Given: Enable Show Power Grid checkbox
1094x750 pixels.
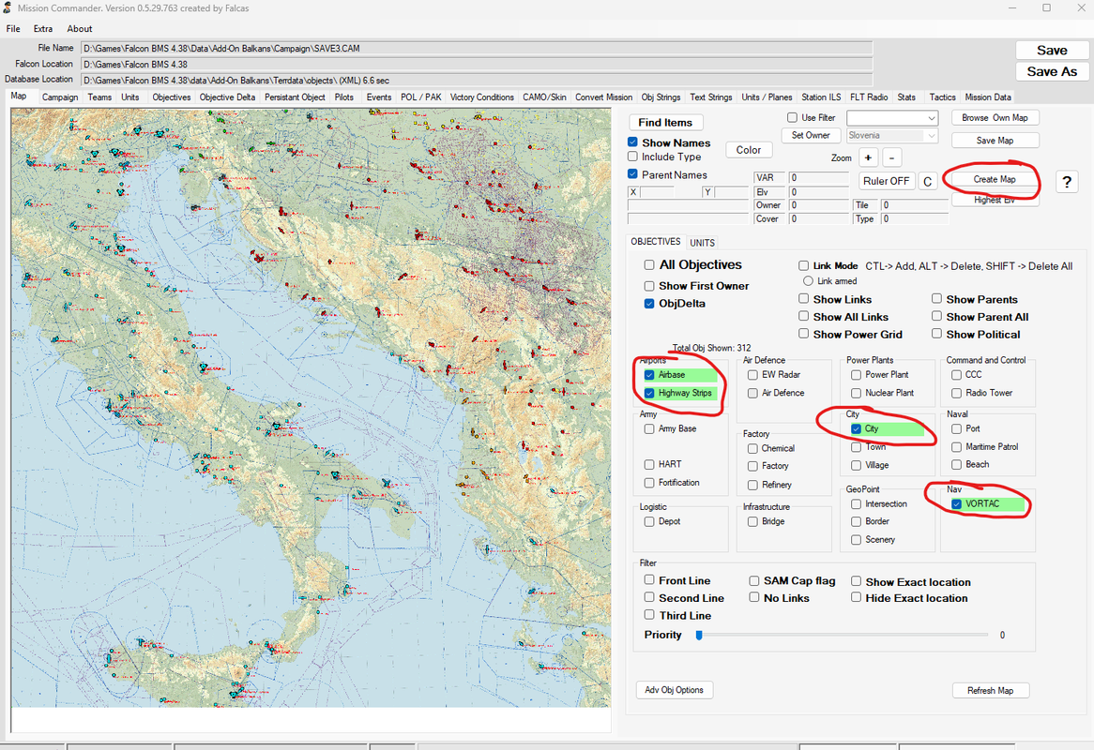Looking at the screenshot, I should 804,334.
